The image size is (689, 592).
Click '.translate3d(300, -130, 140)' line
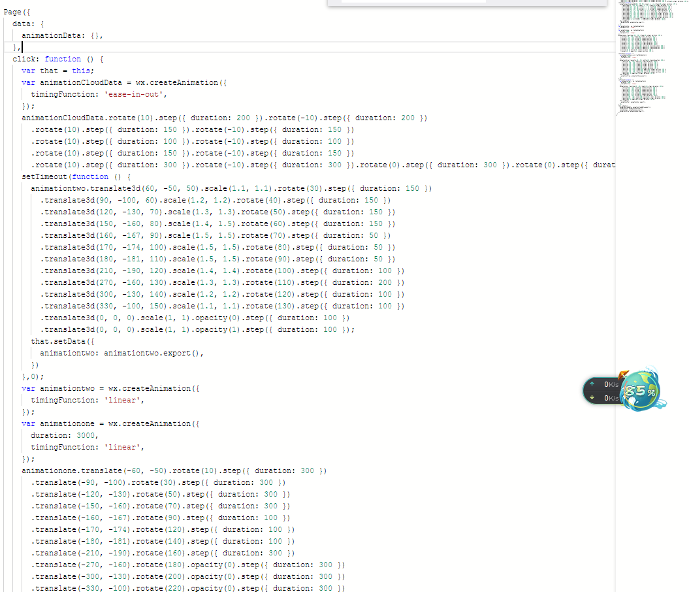(x=222, y=295)
